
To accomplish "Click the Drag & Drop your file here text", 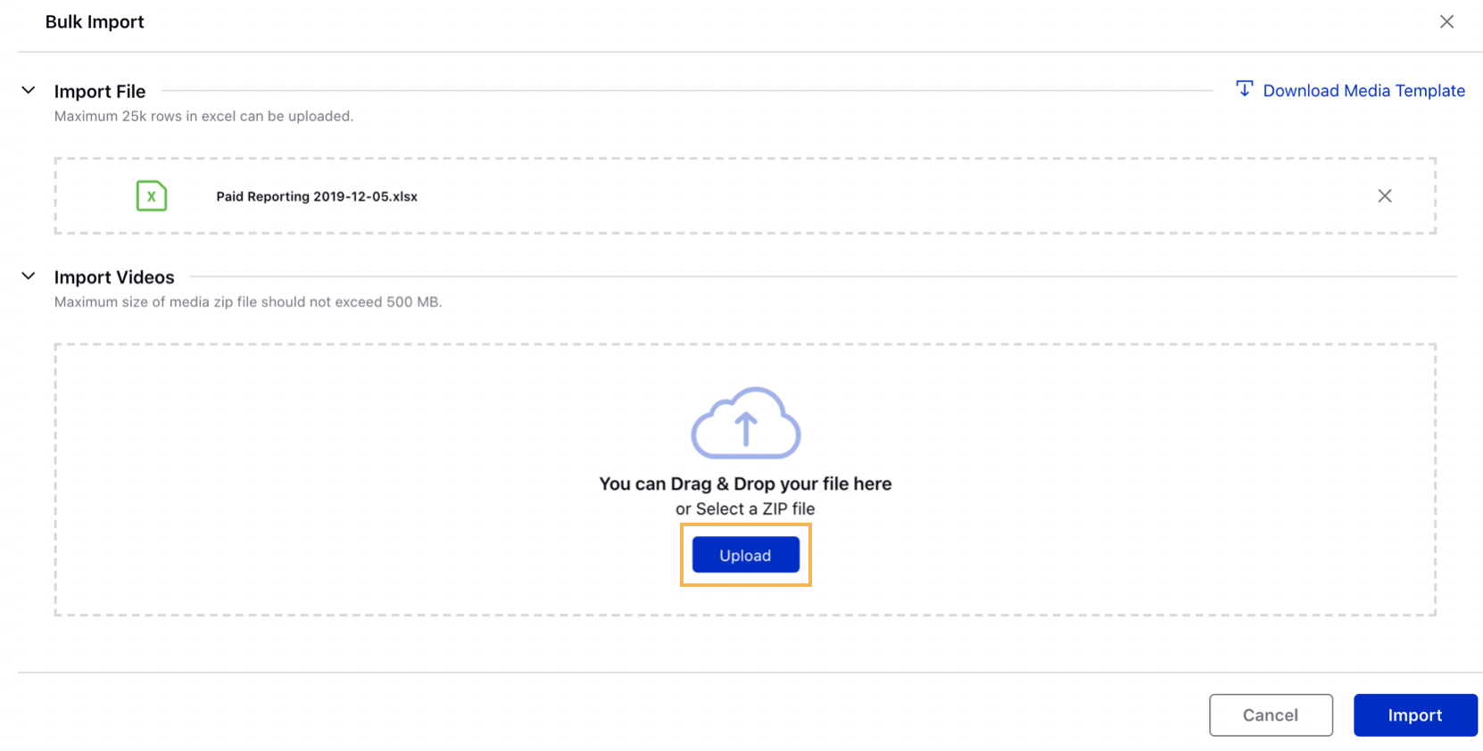I will (745, 483).
